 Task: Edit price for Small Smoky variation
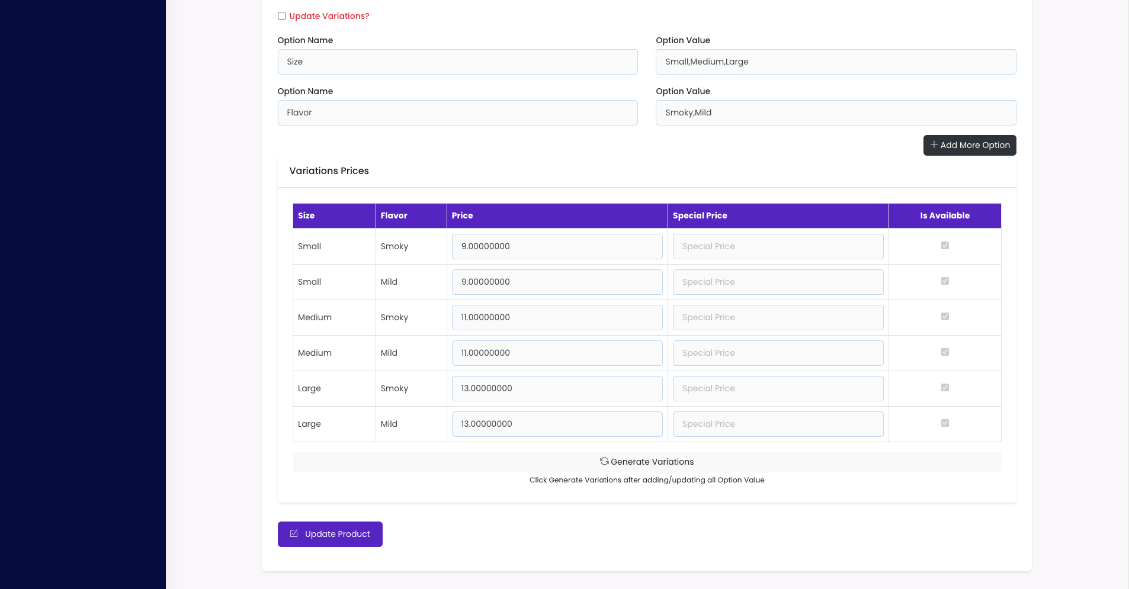point(557,246)
